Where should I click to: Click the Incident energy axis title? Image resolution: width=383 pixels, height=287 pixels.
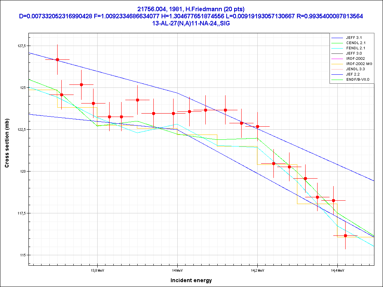191,280
